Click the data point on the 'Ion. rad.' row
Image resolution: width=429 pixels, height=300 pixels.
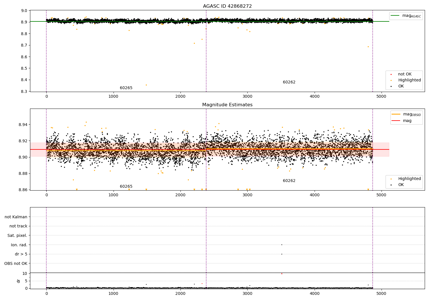tap(282, 245)
